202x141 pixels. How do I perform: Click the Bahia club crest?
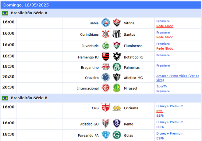(x=106, y=23)
